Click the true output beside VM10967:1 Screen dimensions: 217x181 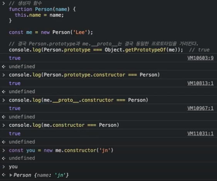coord(15,108)
